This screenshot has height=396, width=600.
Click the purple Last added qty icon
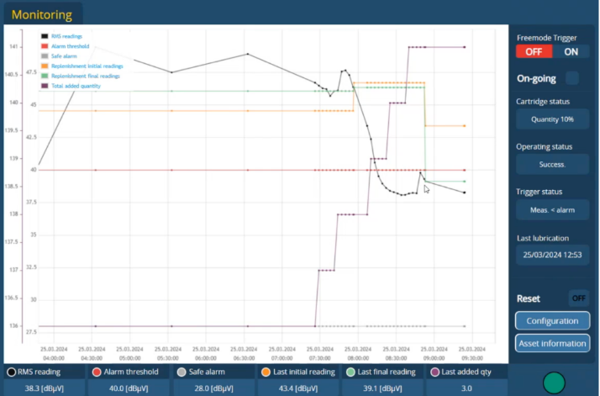click(x=435, y=372)
